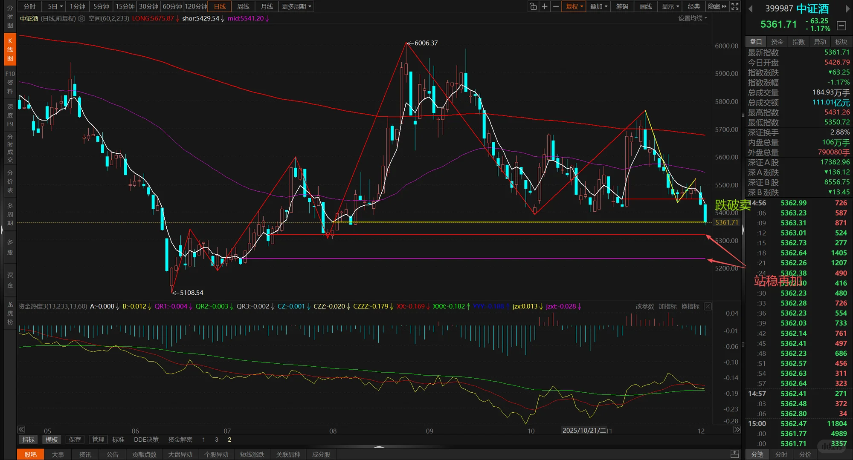The width and height of the screenshot is (853, 460).
Task: Toggle 隐藏 side panel button
Action: pyautogui.click(x=717, y=6)
